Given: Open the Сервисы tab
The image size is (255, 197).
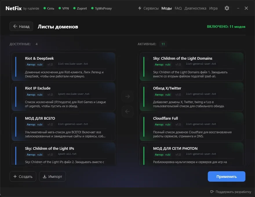Looking at the screenshot, I should click(x=151, y=8).
